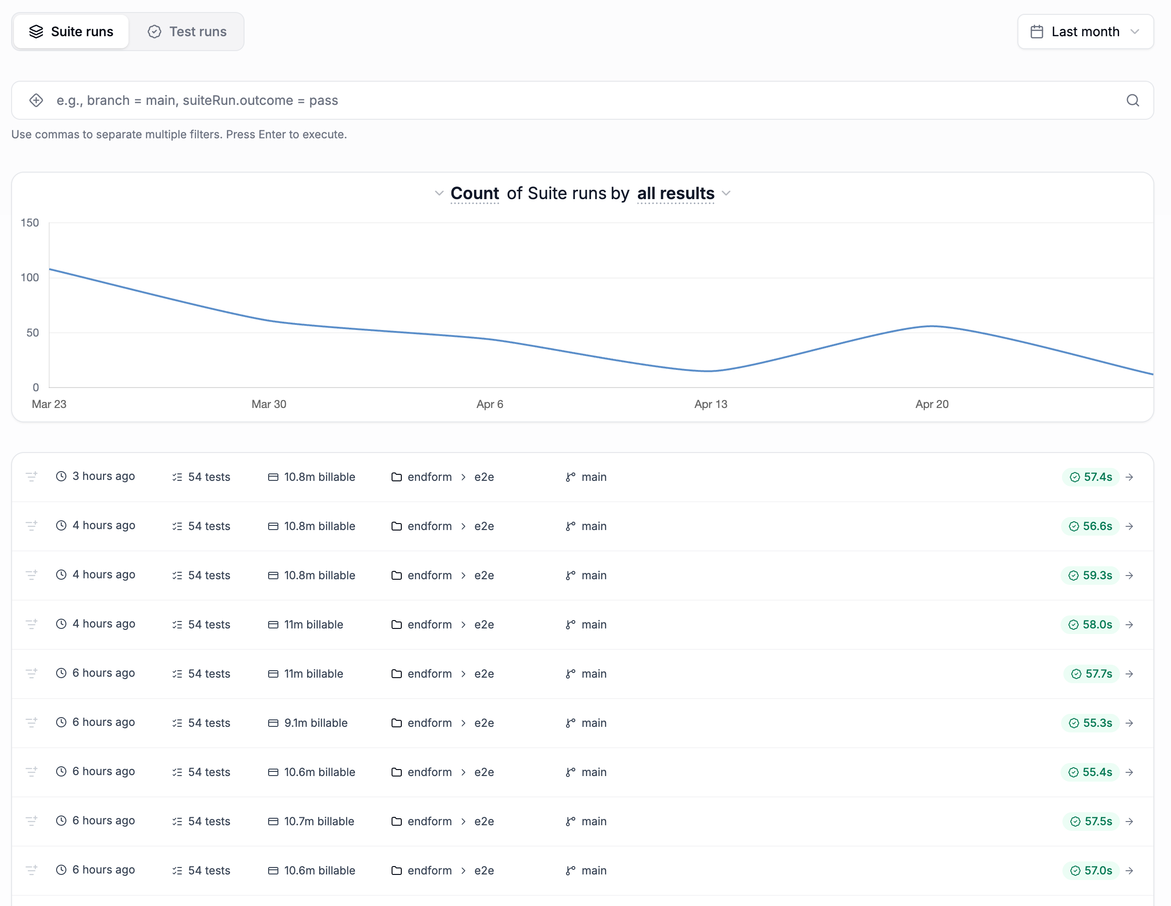Click the 59.3s passed duration badge
Image resolution: width=1171 pixels, height=906 pixels.
click(x=1090, y=575)
